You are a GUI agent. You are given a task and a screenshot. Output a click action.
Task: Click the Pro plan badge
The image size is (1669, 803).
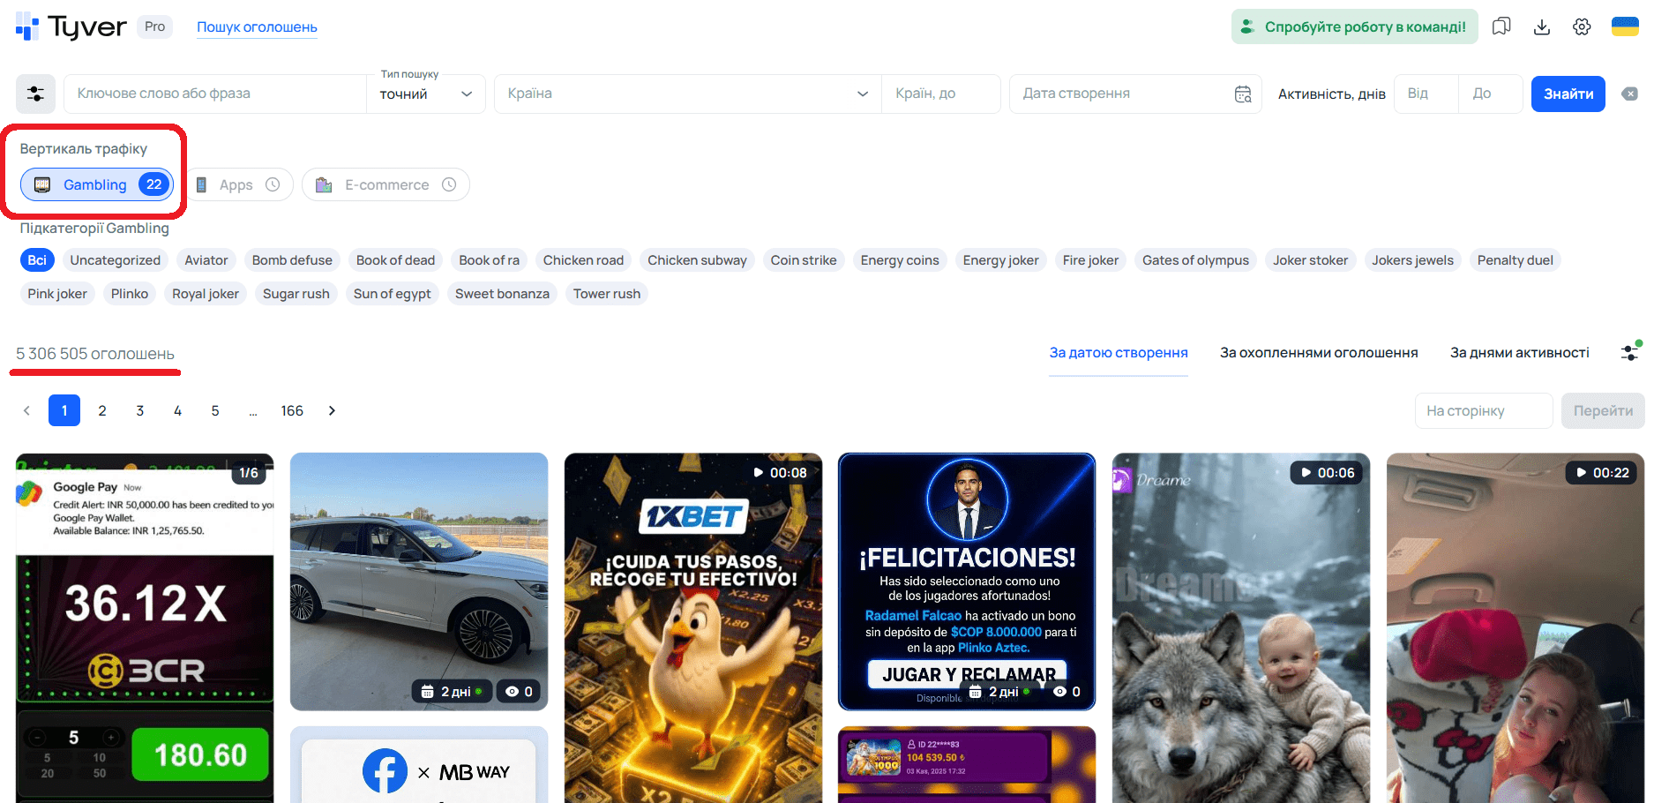pos(154,26)
